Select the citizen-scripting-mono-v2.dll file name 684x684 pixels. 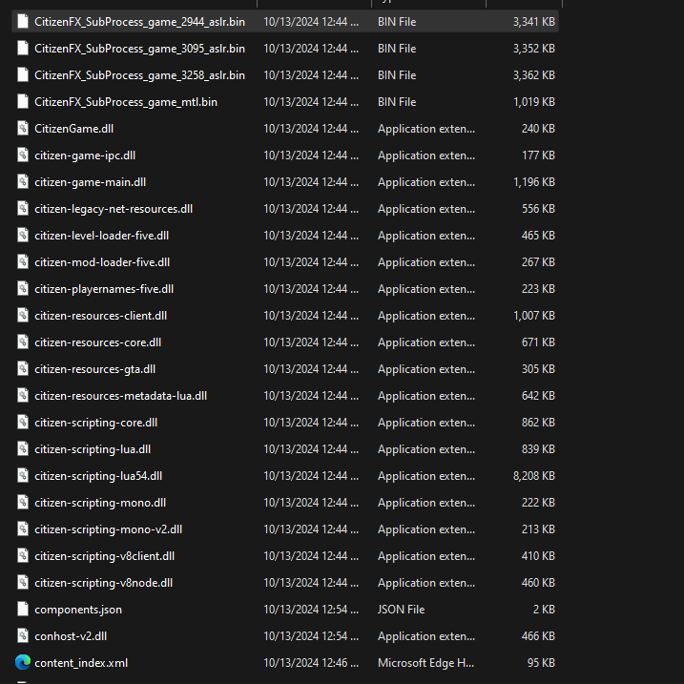(108, 529)
